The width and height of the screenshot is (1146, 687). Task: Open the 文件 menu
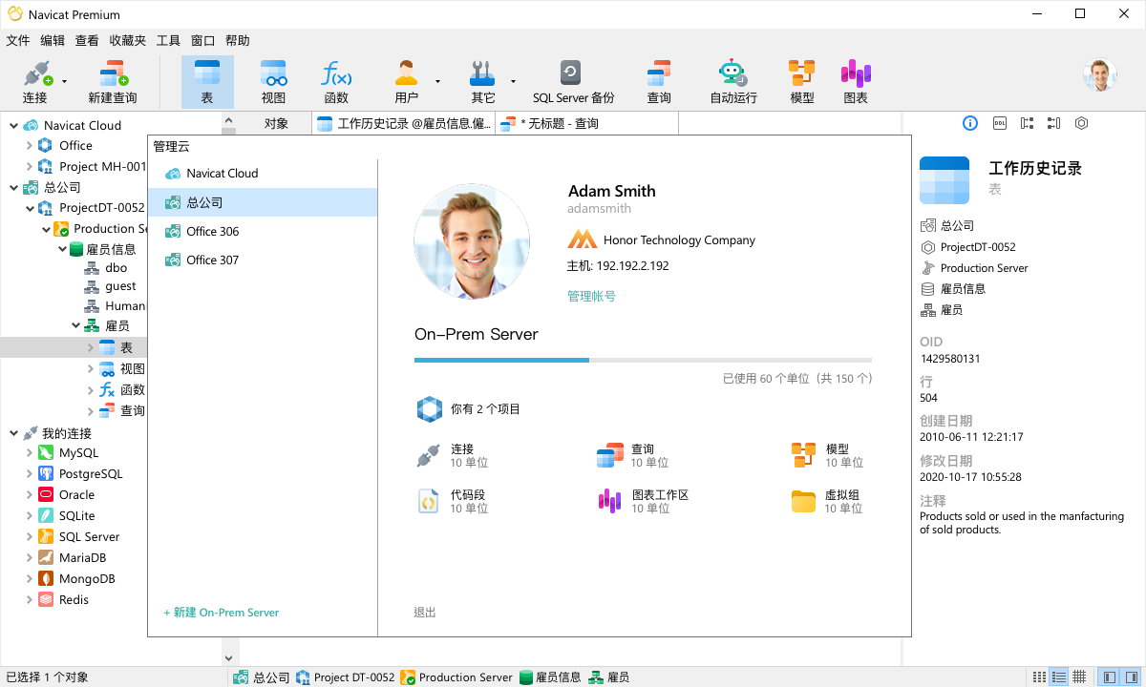[18, 41]
